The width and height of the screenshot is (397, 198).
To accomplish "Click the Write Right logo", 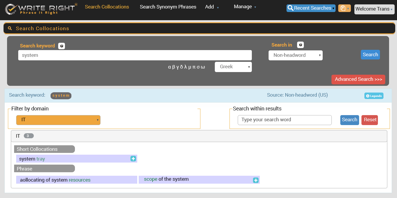I will [x=41, y=9].
